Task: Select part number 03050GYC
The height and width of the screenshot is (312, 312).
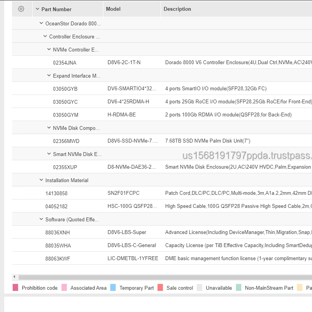Action: click(x=65, y=102)
